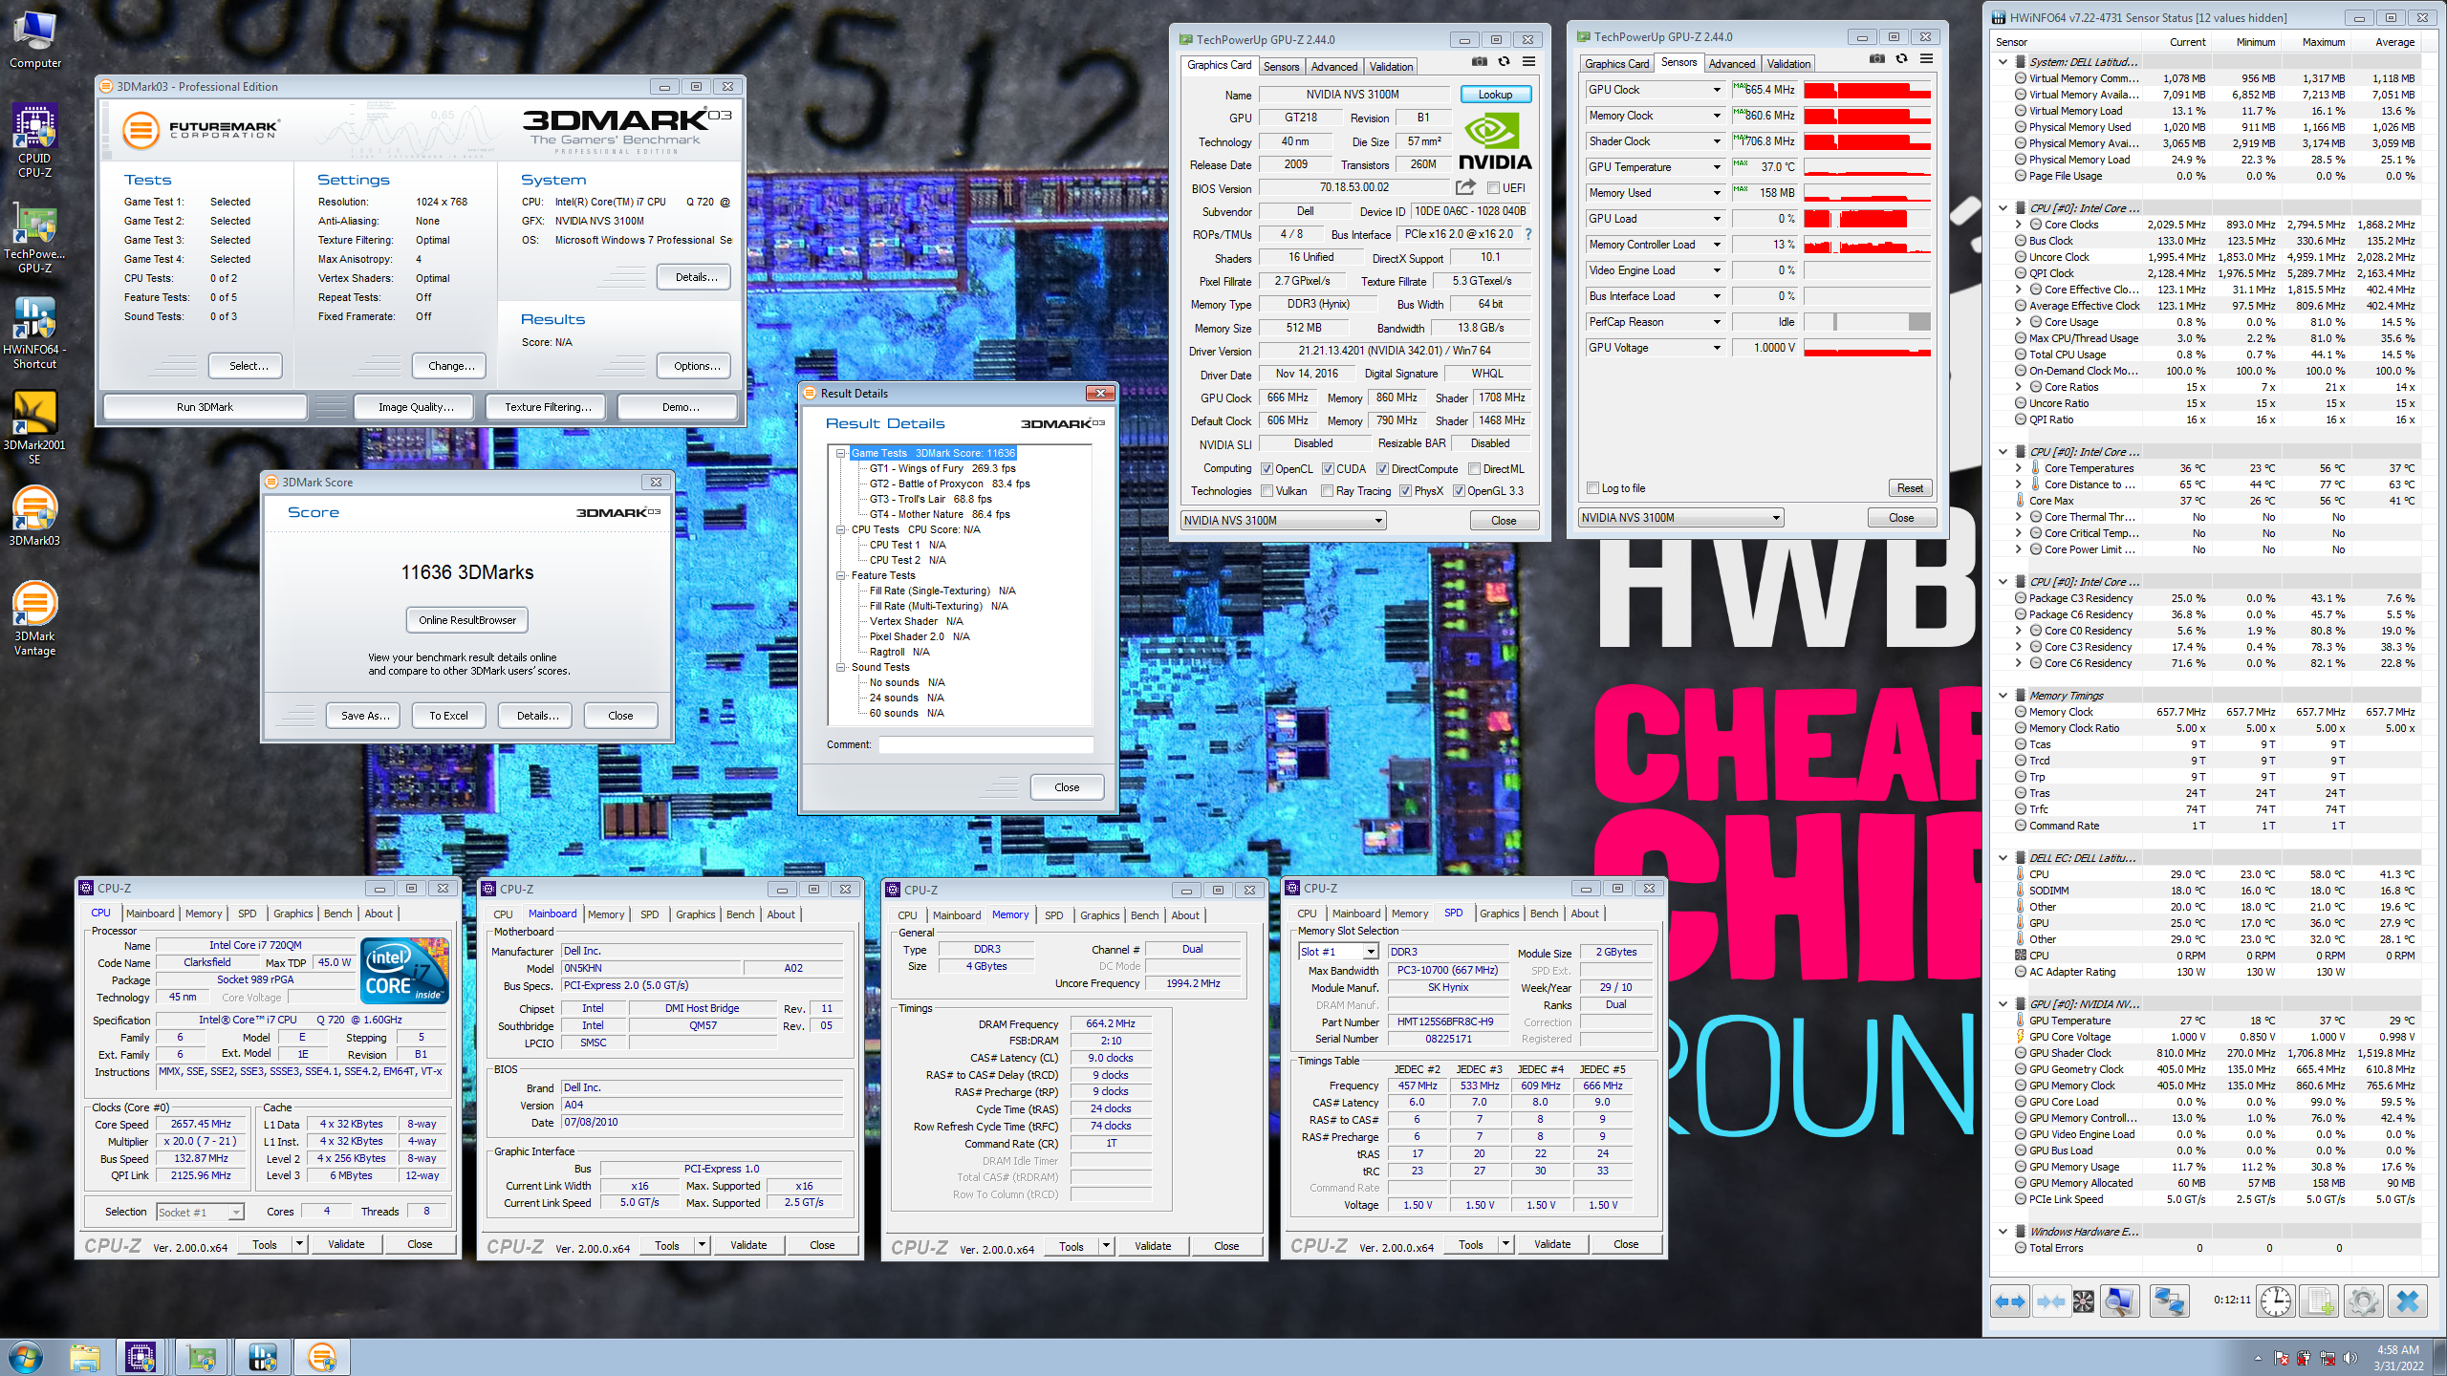This screenshot has width=2447, height=1376.
Task: Click BIOS export share icon in GPU-Z
Action: (1465, 187)
